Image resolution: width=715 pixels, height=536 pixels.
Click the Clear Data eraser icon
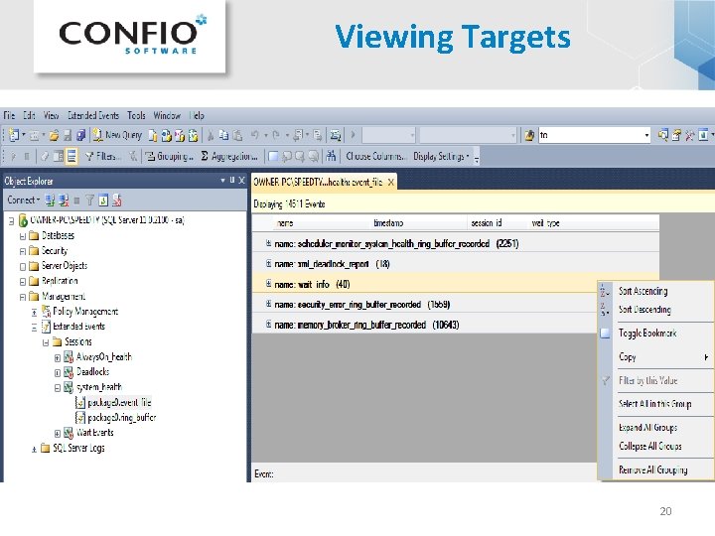pyautogui.click(x=45, y=157)
